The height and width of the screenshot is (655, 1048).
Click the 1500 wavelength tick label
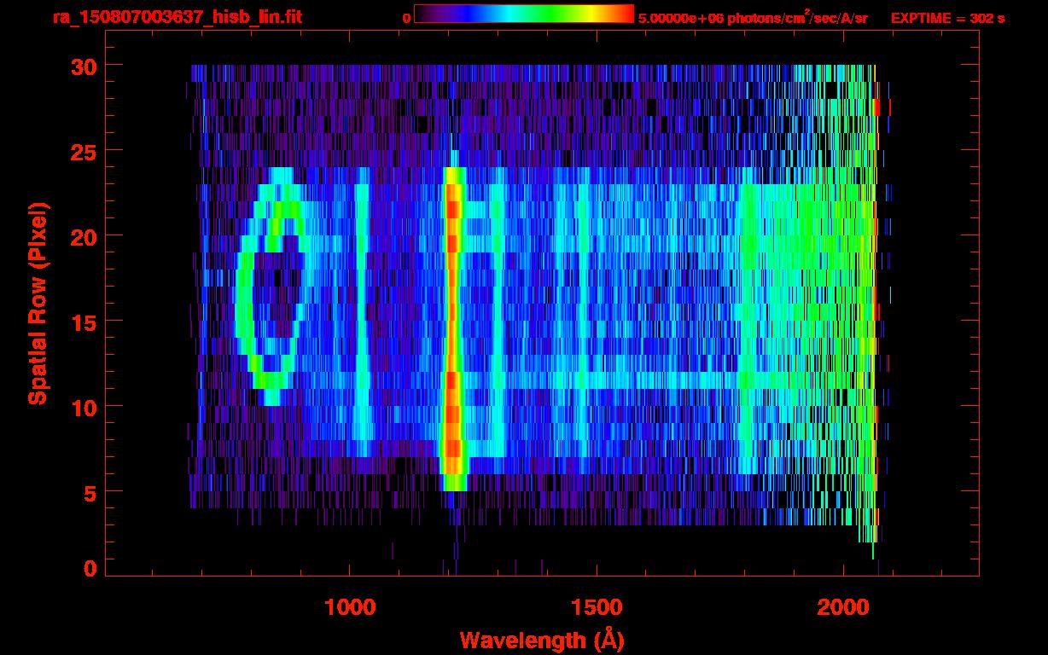(x=597, y=607)
